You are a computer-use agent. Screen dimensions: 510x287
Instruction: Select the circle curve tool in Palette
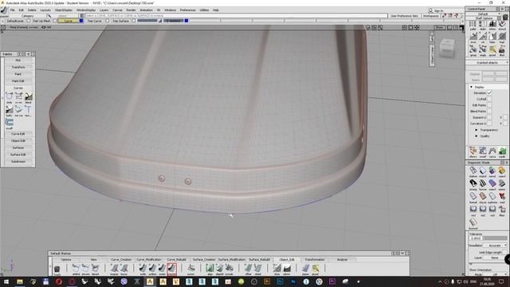pos(9,97)
